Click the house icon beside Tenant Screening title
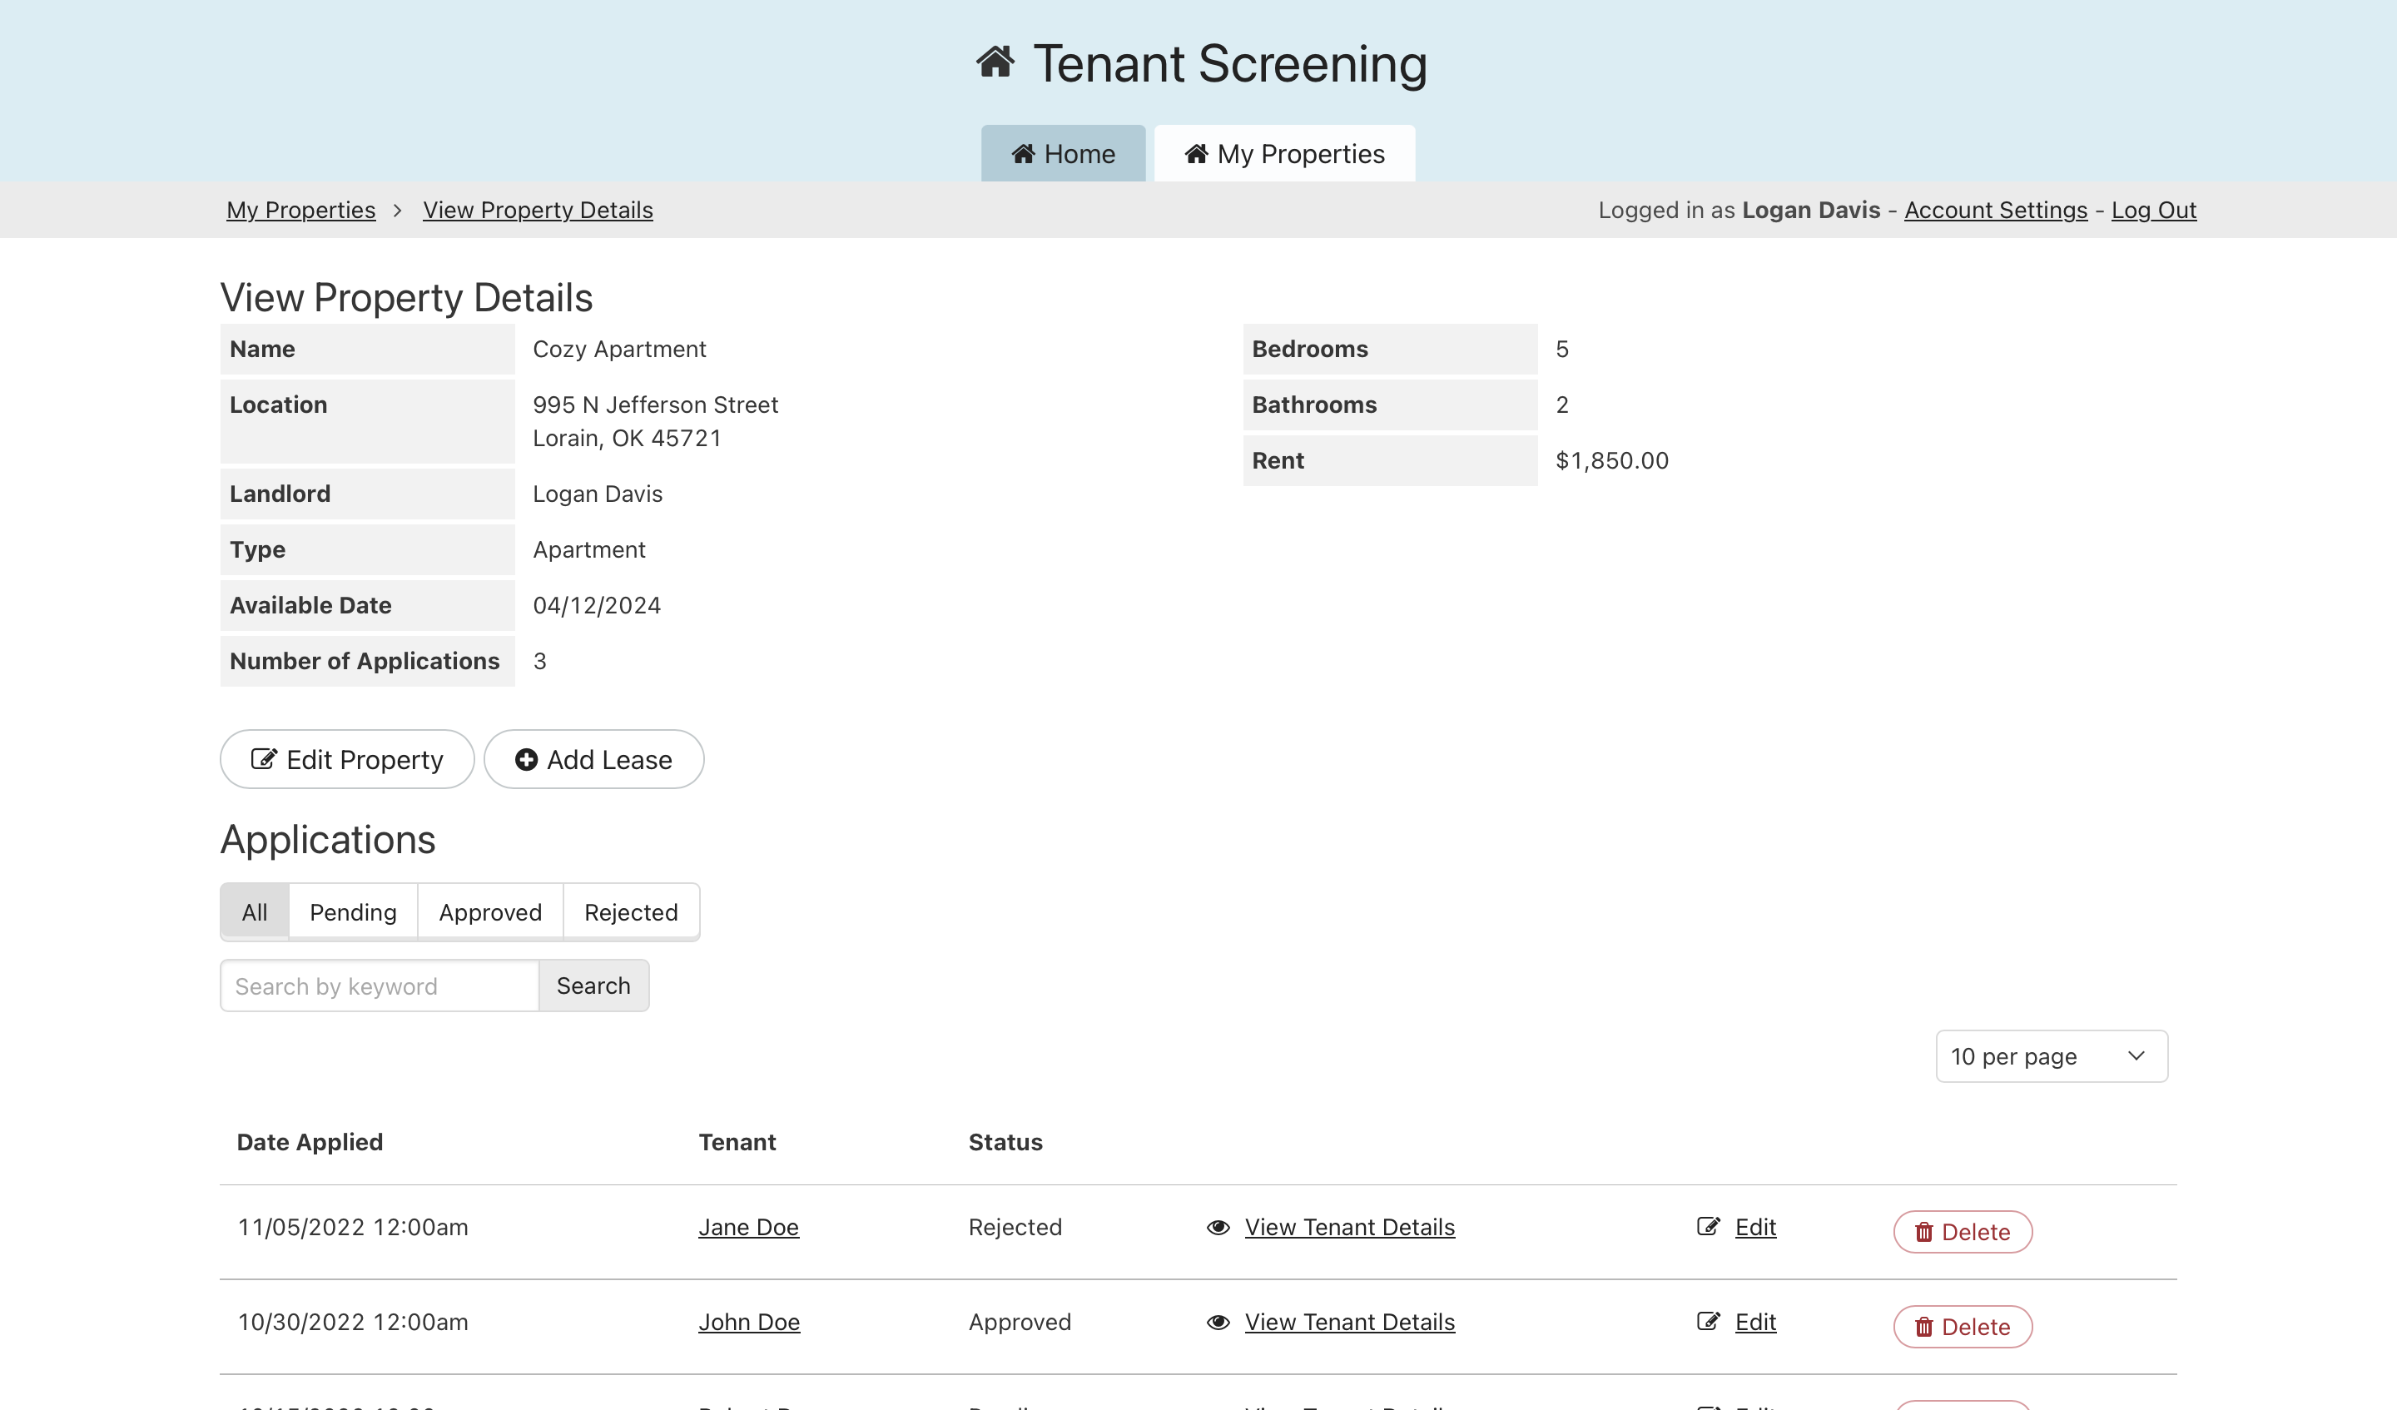This screenshot has height=1410, width=2397. pos(995,62)
